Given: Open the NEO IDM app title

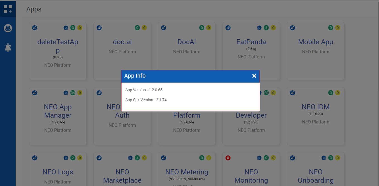Looking at the screenshot, I should pyautogui.click(x=316, y=107).
